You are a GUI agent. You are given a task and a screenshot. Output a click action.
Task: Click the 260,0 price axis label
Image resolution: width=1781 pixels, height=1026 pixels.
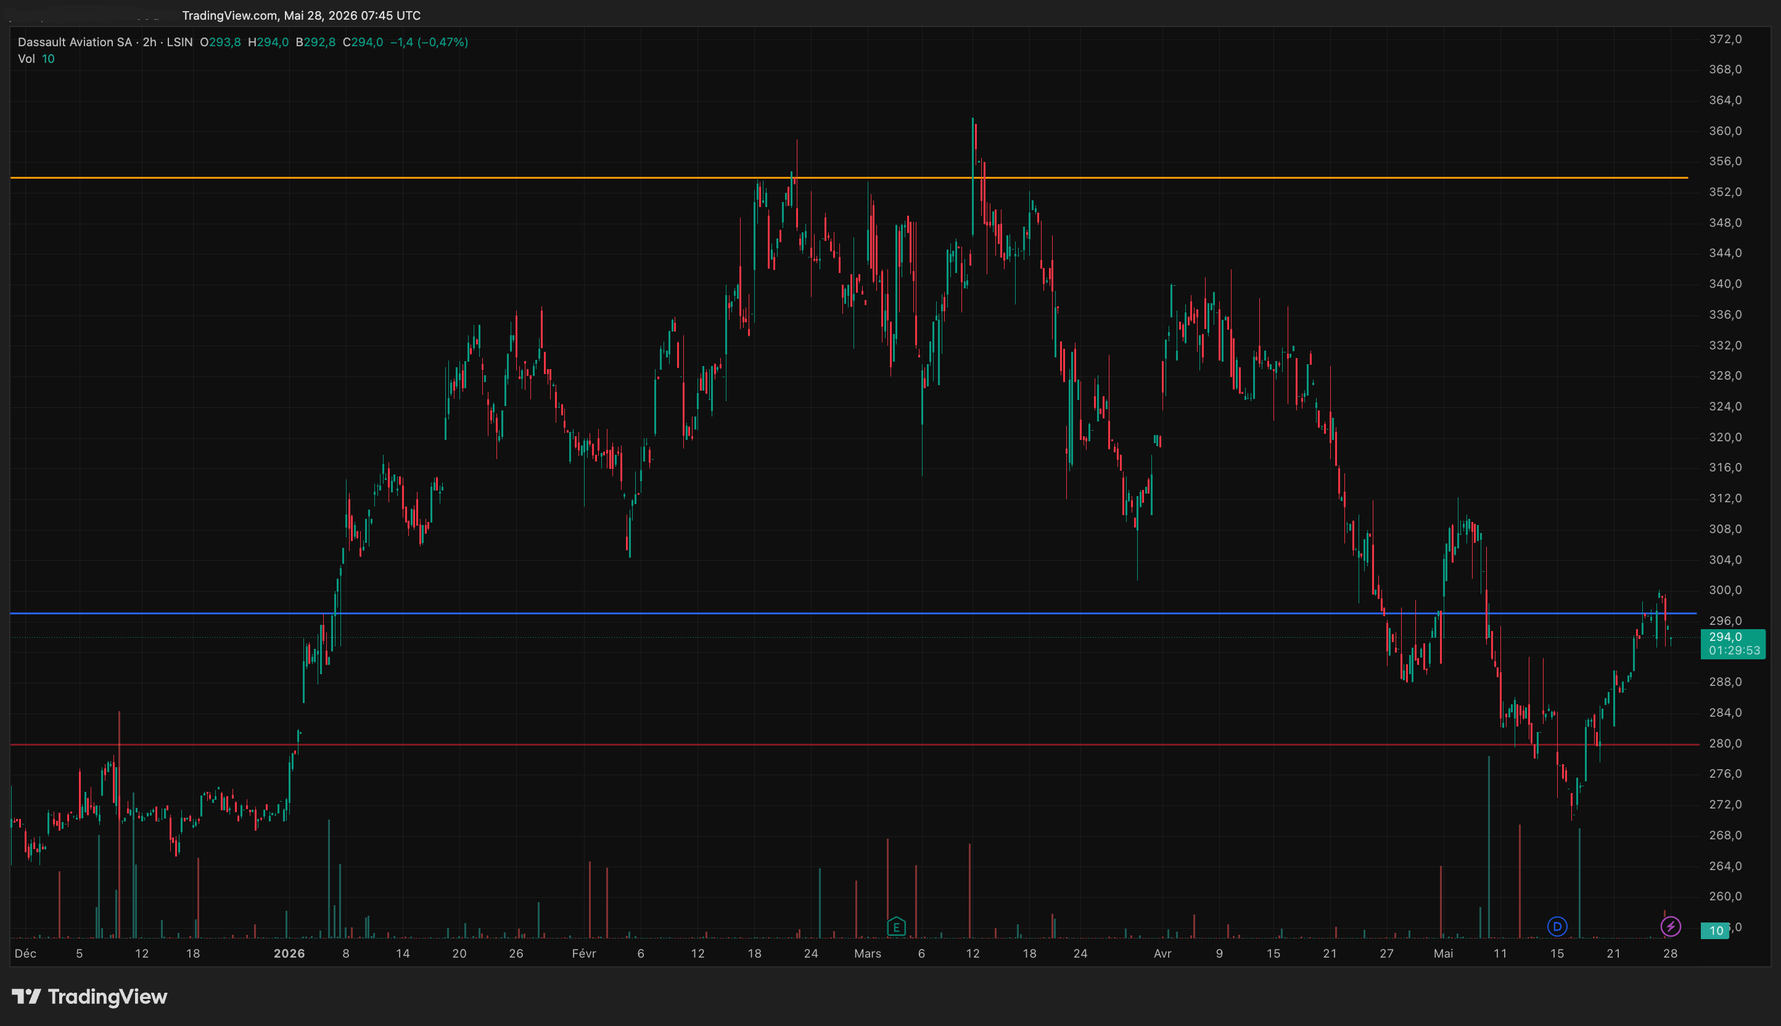pos(1725,897)
